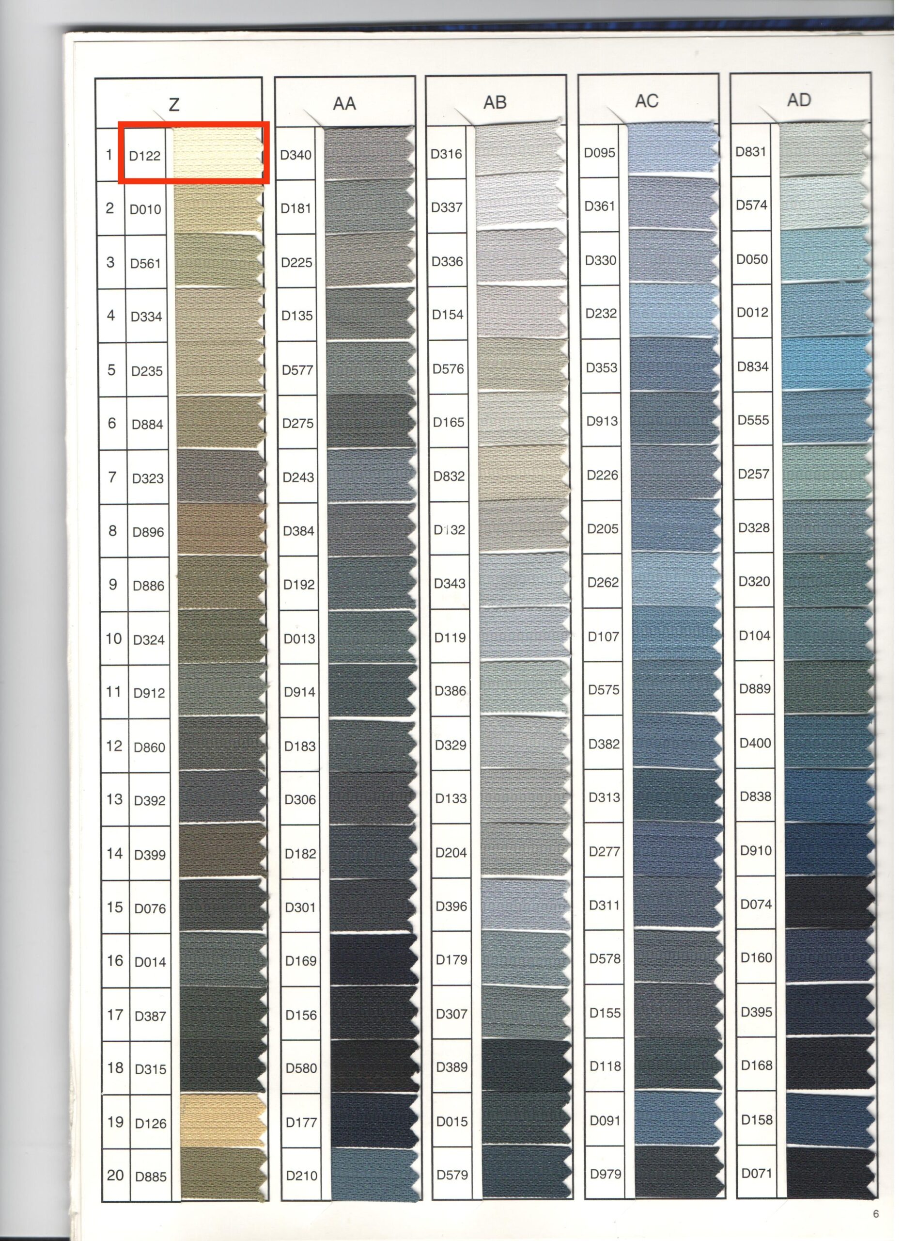902x1241 pixels.
Task: Click code label D235
Action: [x=147, y=371]
